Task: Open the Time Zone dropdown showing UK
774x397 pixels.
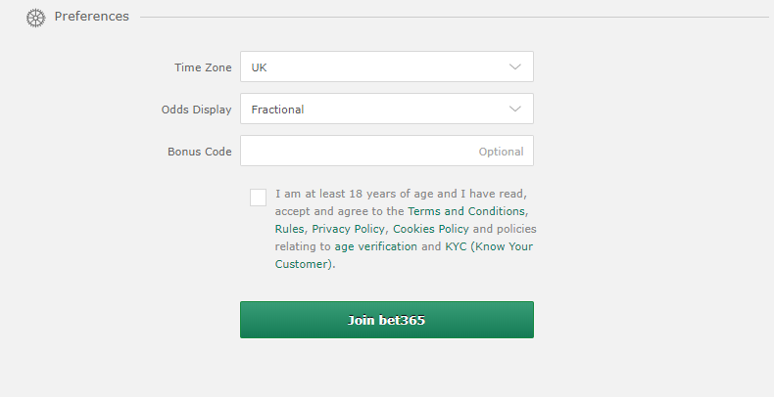Action: [x=386, y=66]
